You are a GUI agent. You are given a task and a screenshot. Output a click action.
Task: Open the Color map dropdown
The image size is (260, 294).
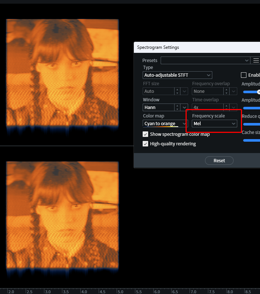[x=165, y=124]
